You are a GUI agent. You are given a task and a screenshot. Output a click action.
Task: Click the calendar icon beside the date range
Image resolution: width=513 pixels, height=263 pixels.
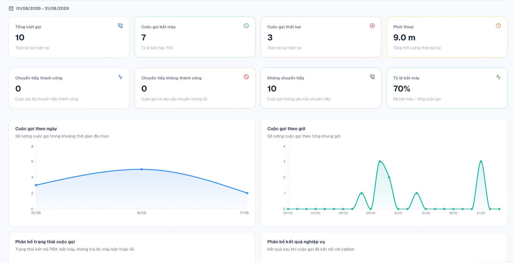11,9
